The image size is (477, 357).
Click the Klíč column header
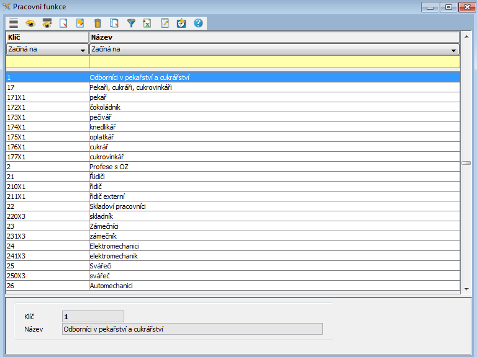47,38
